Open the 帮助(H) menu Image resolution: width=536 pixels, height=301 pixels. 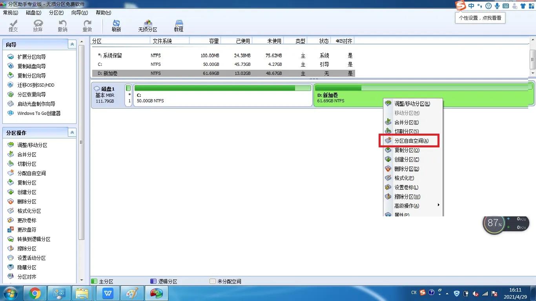pos(103,13)
